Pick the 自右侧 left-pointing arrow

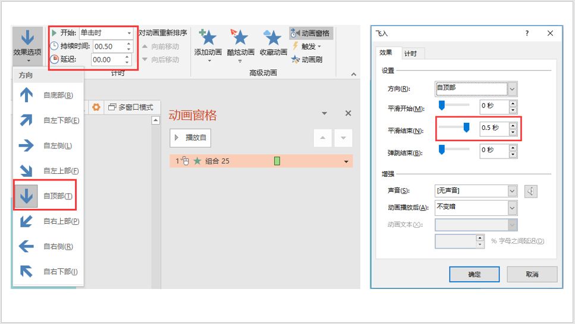pos(27,246)
